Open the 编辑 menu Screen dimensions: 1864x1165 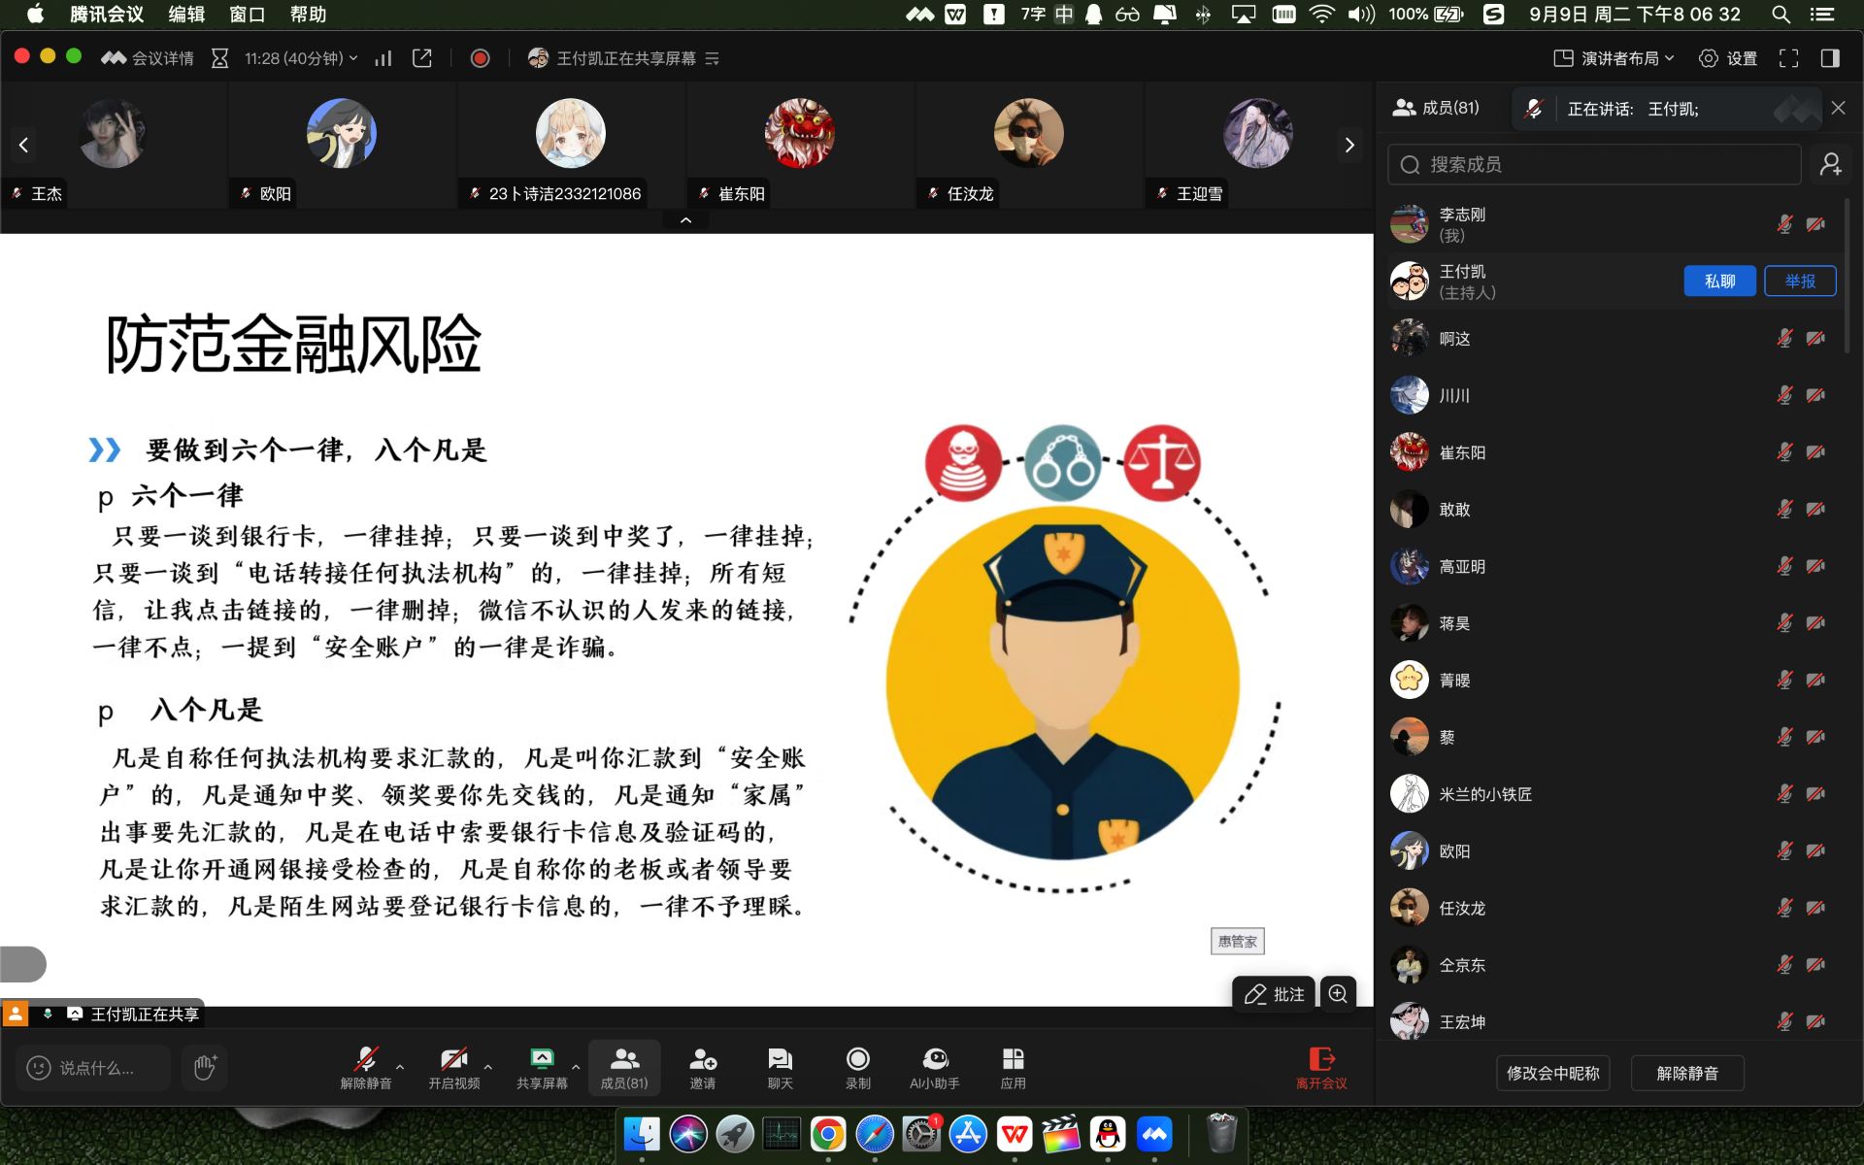[185, 14]
